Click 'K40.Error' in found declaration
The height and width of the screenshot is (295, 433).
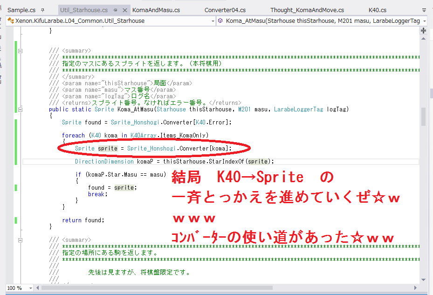[x=211, y=123]
